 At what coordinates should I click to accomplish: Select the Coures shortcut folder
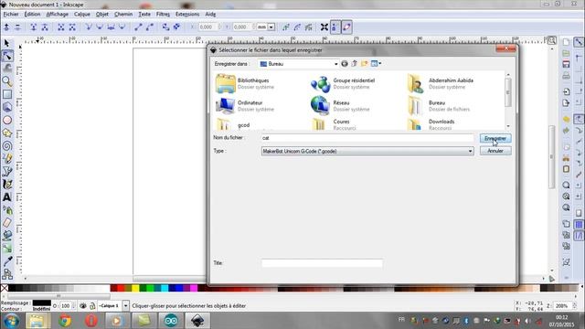point(335,124)
